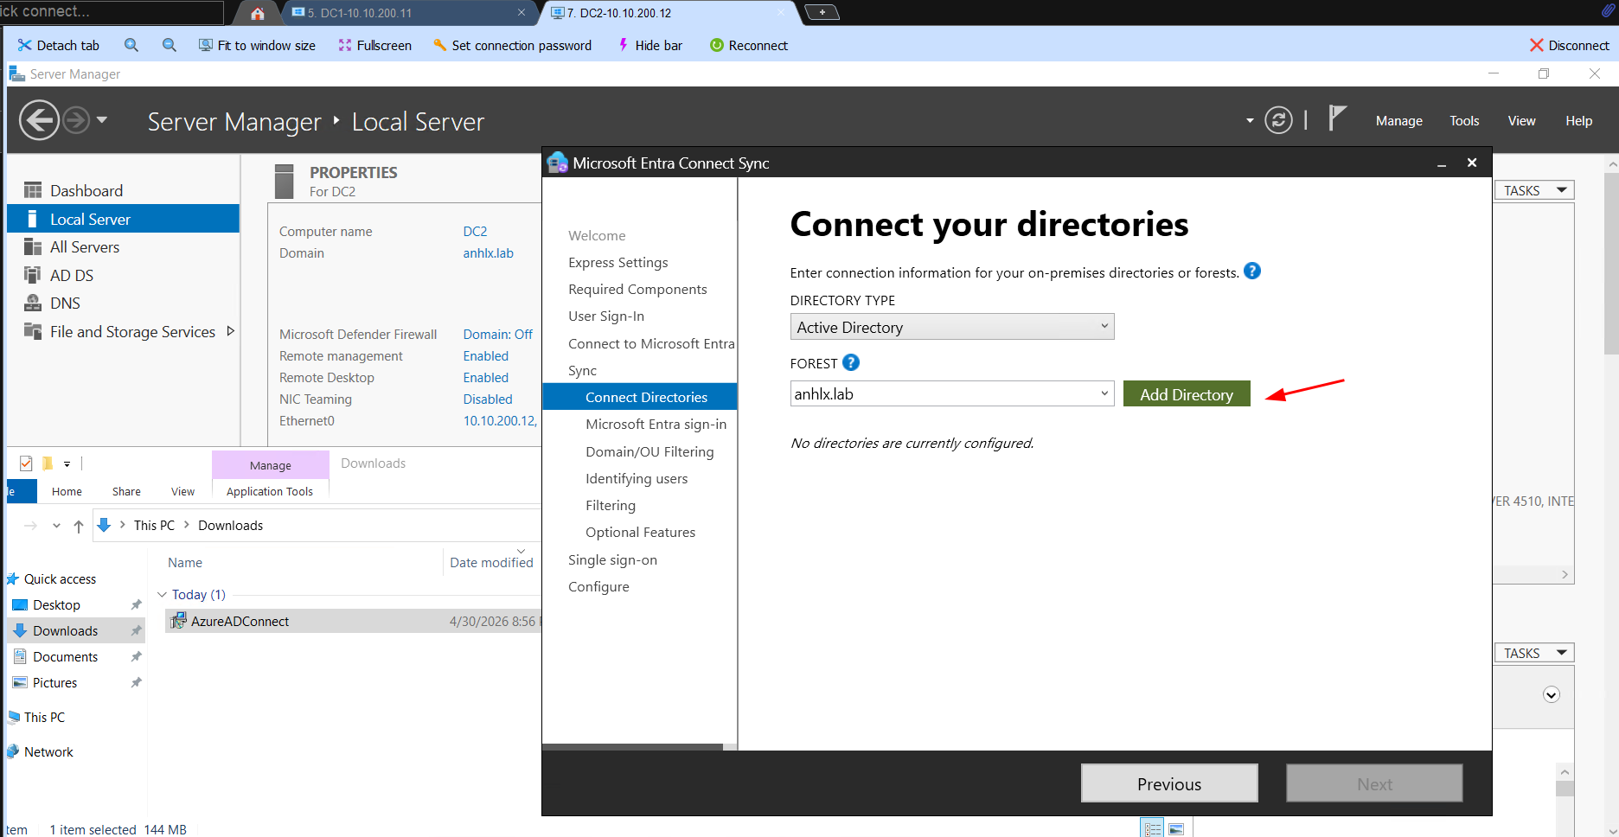This screenshot has height=837, width=1619.
Task: Click Server Manager back arrow
Action: click(39, 120)
